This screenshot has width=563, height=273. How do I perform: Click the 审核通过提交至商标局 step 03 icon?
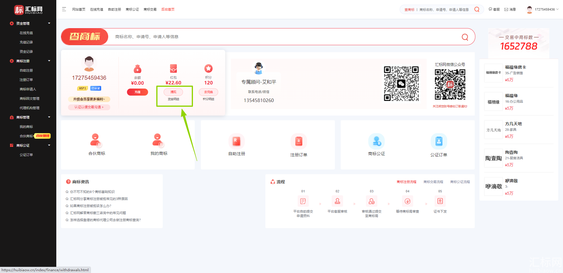[x=372, y=201]
